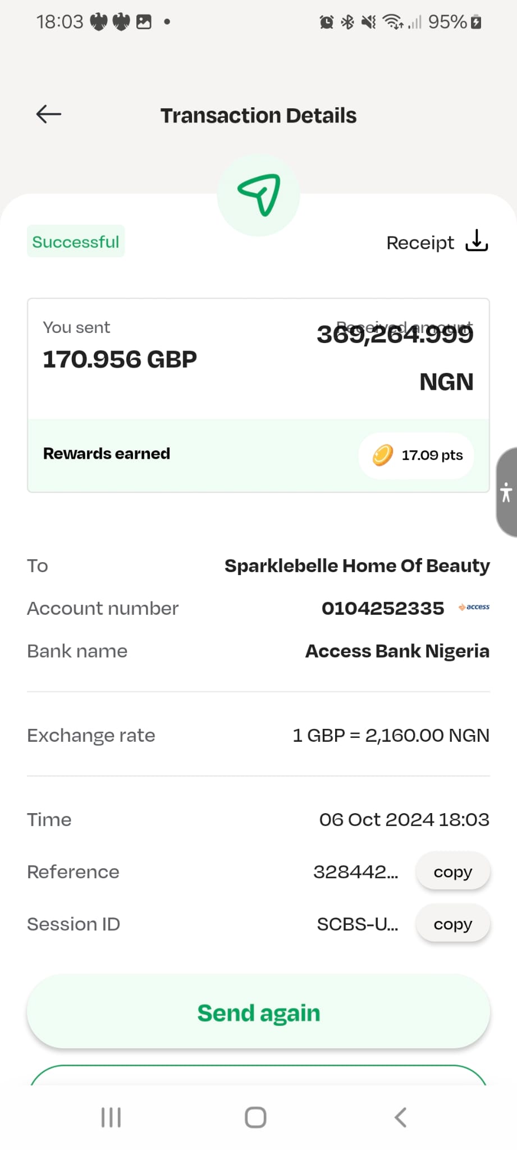Open the accessibility floating button

pos(506,492)
